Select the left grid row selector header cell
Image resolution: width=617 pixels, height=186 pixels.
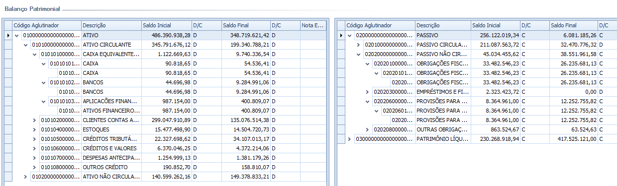point(7,25)
